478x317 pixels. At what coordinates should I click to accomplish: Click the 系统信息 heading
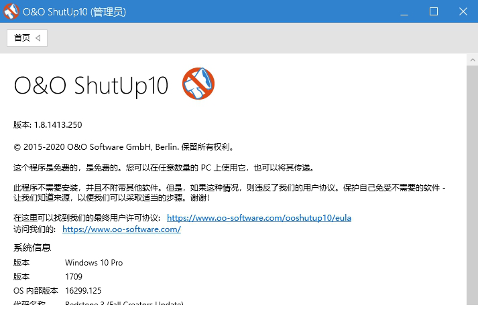tap(32, 247)
